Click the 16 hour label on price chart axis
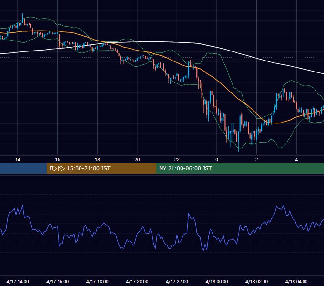324x286 pixels. click(58, 160)
